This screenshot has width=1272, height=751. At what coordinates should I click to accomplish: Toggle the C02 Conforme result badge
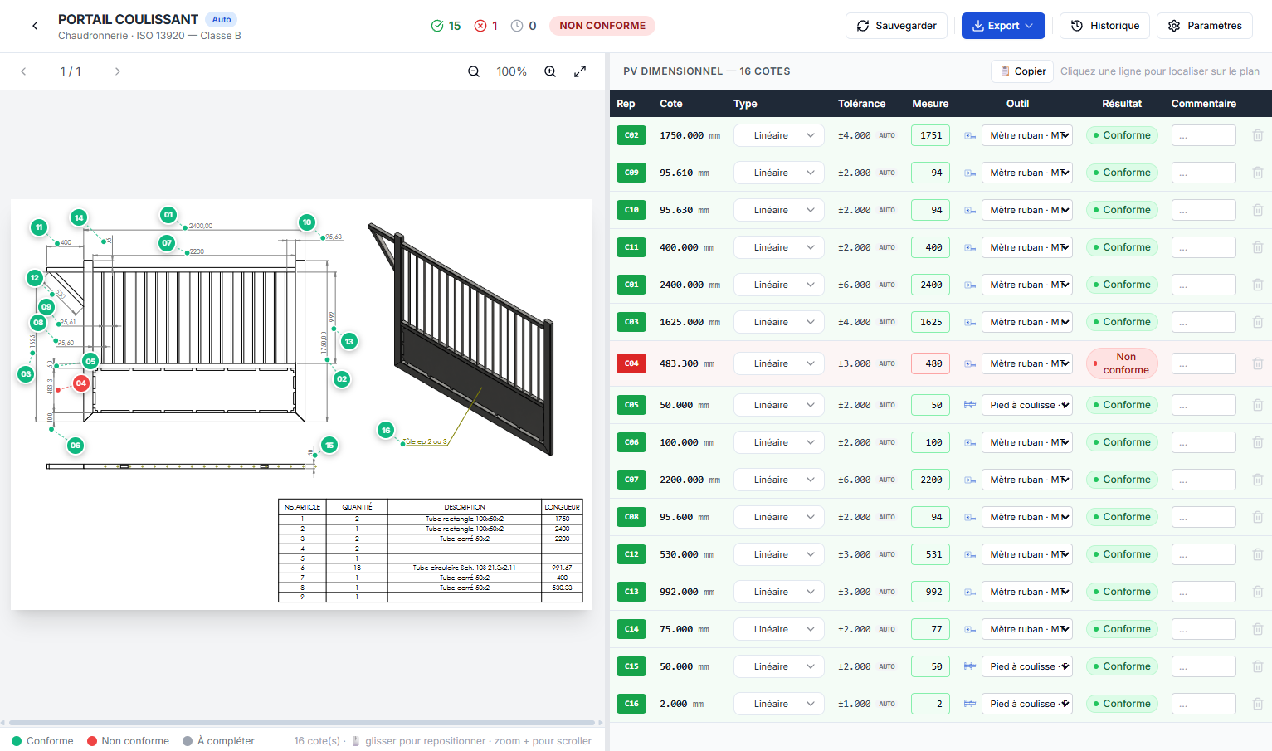point(1122,135)
